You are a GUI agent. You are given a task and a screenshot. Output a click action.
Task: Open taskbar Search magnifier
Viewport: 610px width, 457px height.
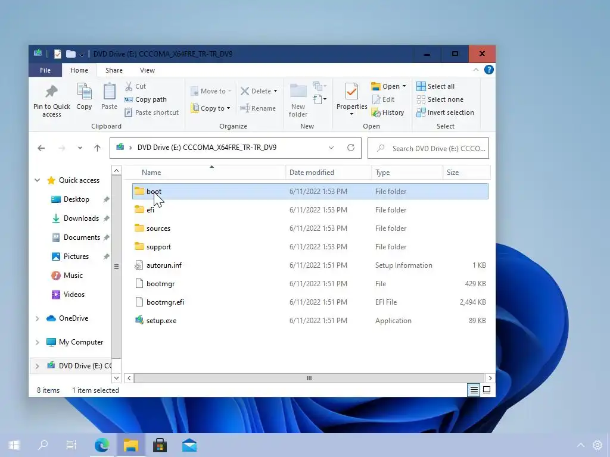click(x=42, y=445)
